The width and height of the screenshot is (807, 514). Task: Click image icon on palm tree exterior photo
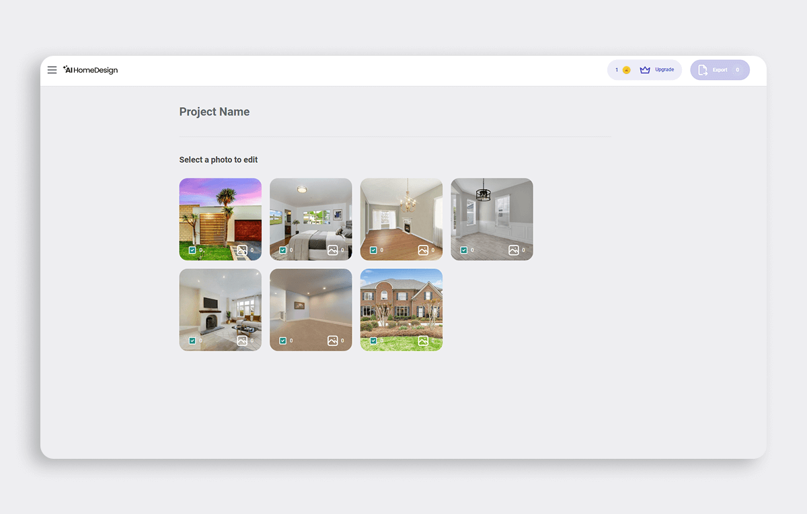(x=242, y=250)
